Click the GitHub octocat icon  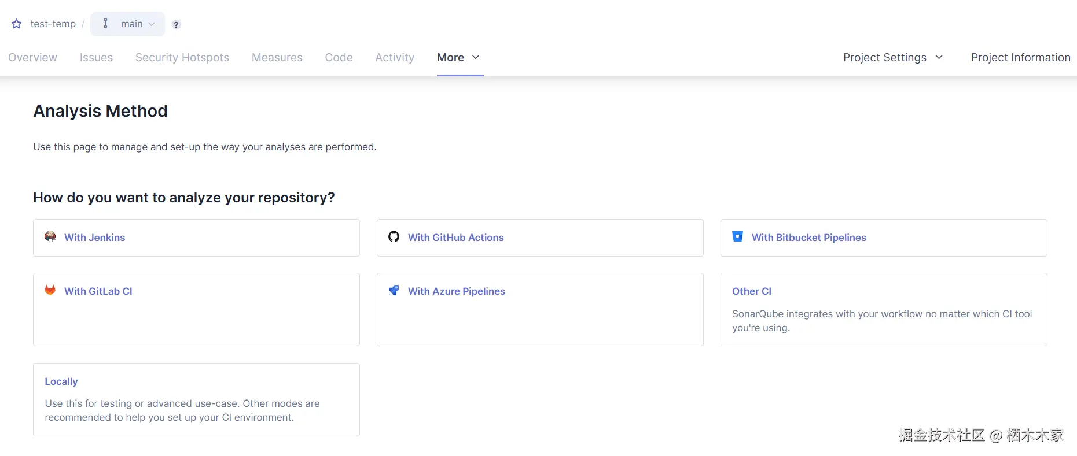click(394, 236)
